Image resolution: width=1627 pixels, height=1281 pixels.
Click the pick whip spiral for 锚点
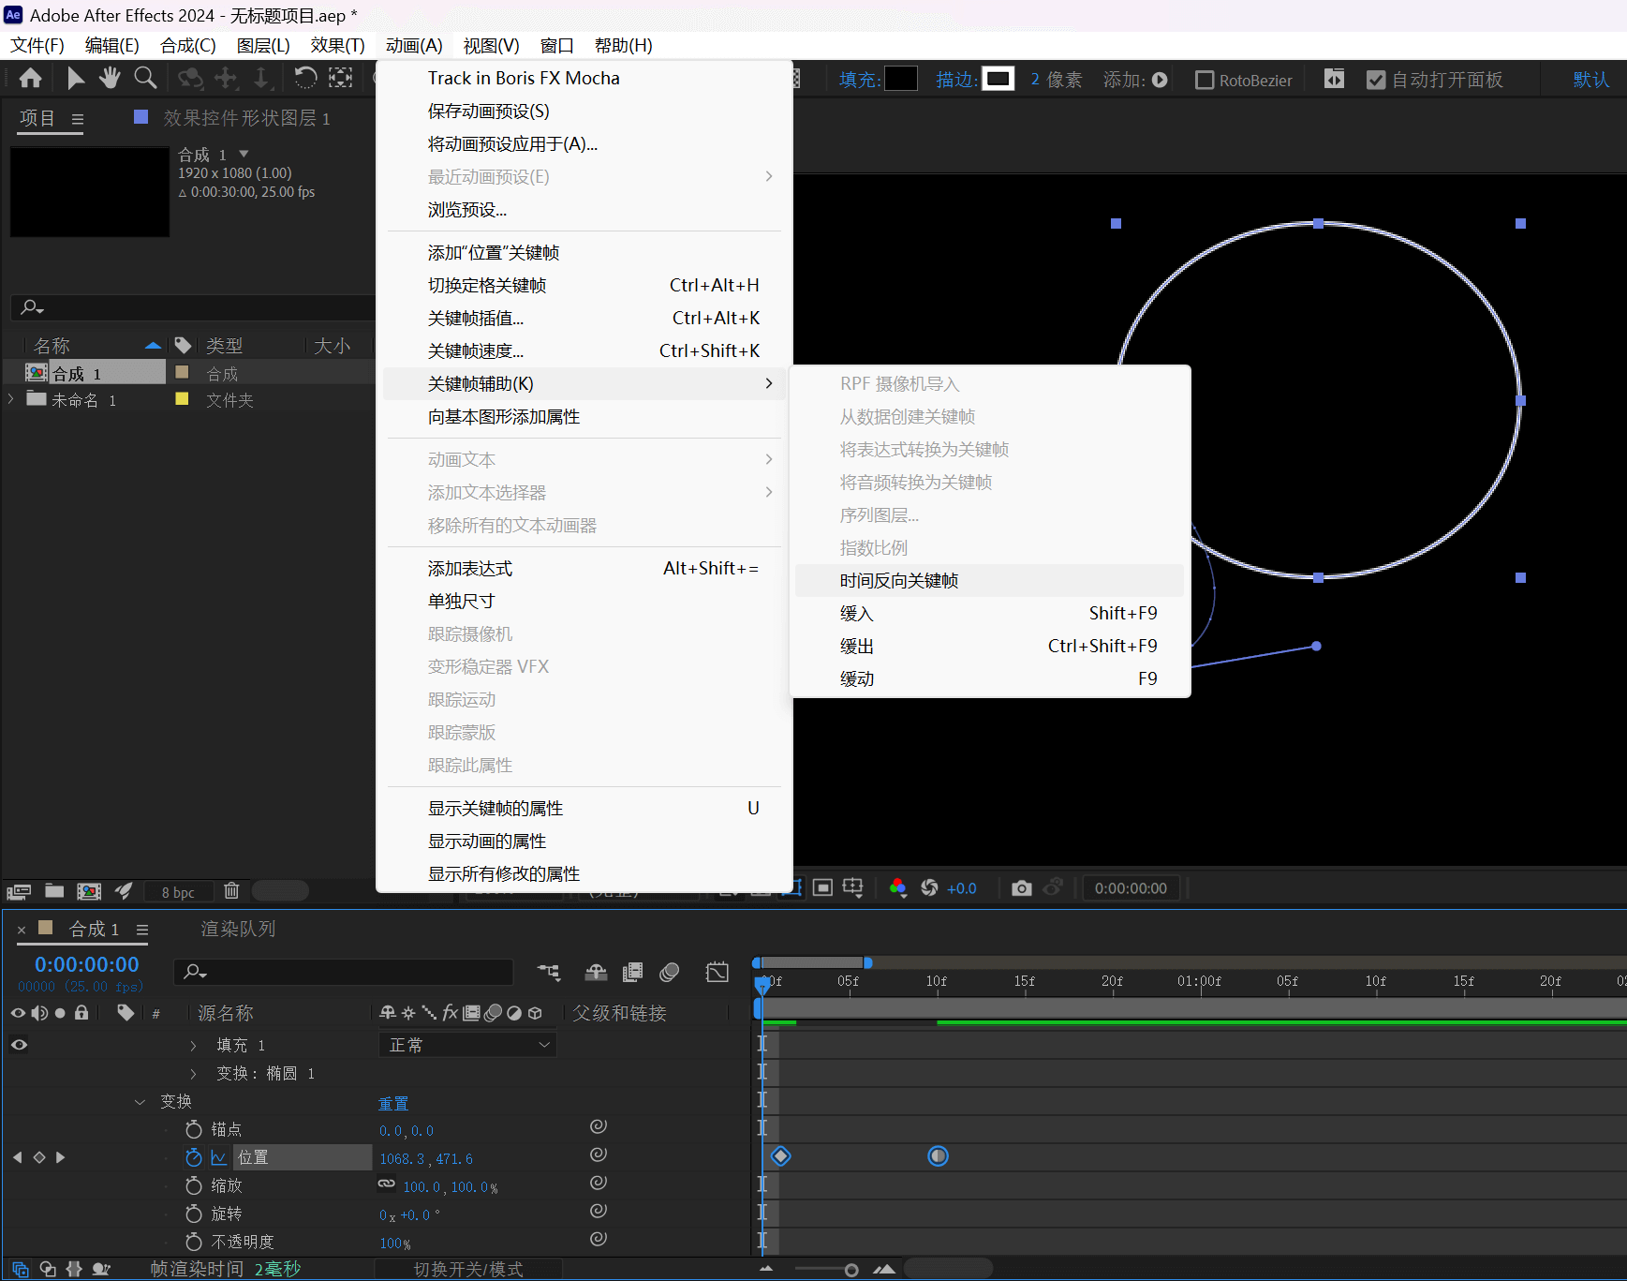(599, 1126)
